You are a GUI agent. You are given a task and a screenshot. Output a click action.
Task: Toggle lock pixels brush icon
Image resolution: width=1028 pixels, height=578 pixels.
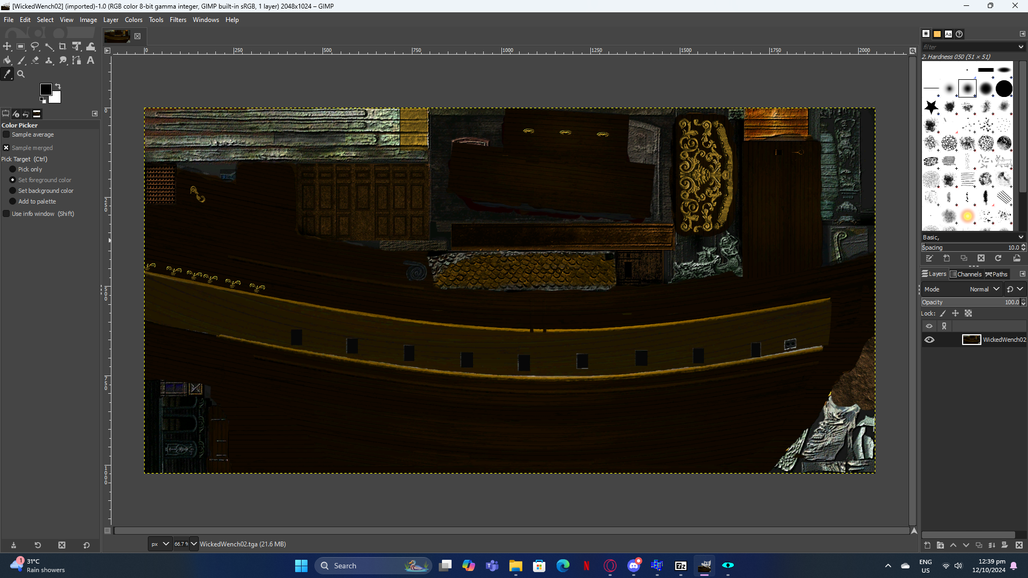(943, 313)
